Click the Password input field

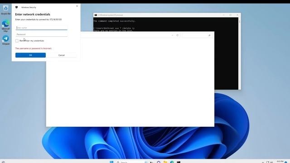click(41, 34)
